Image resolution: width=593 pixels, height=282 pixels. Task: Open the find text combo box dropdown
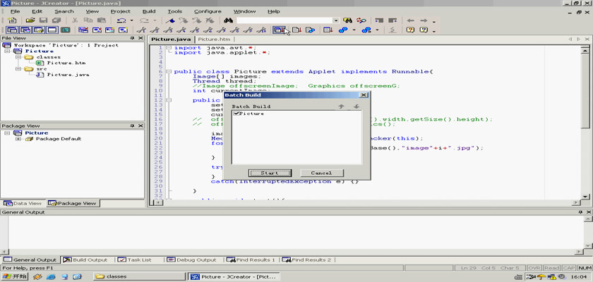click(x=336, y=20)
